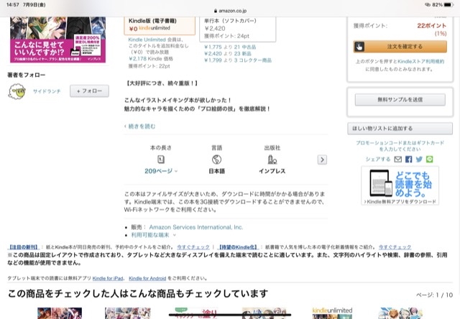Click 注文を確定する order button

[400, 47]
